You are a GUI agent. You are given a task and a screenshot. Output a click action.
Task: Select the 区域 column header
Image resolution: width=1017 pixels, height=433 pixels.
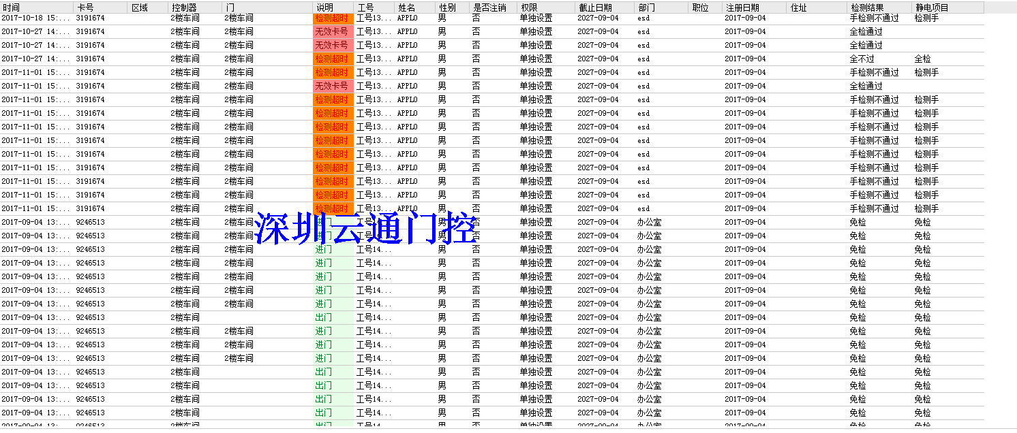point(147,7)
